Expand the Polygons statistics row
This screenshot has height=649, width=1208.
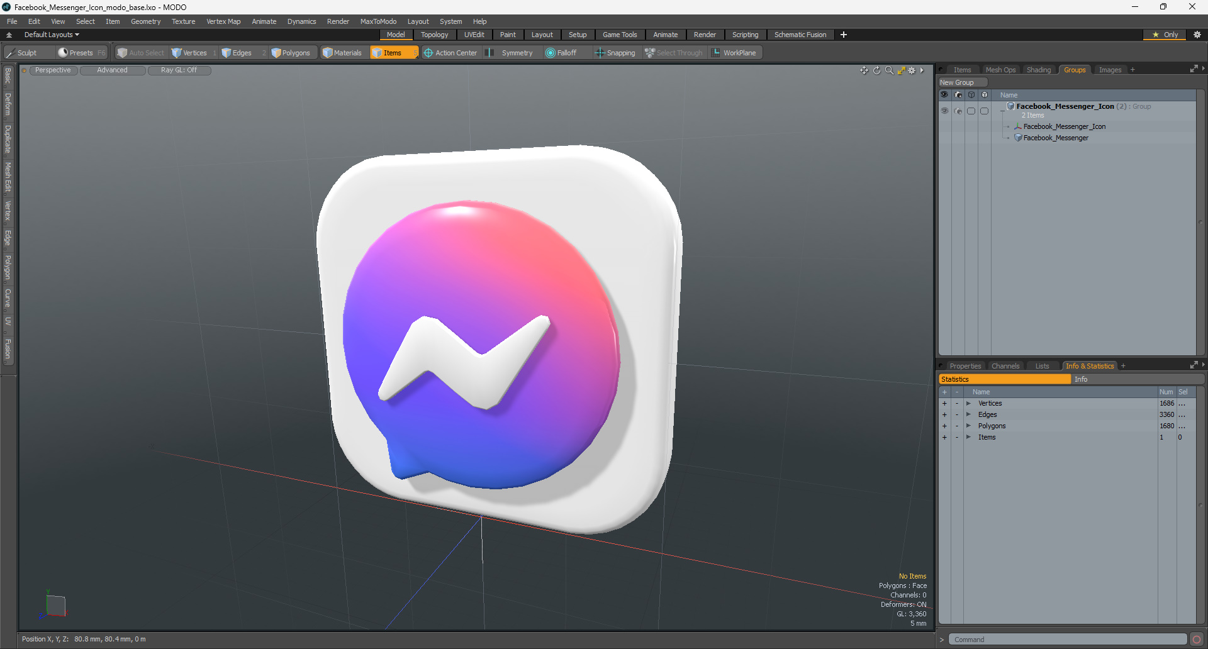(x=968, y=426)
